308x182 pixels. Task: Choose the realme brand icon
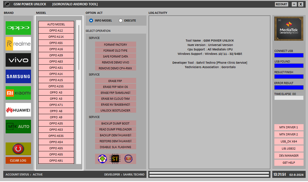pyautogui.click(x=18, y=44)
